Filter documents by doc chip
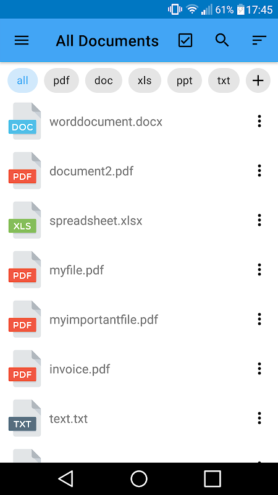The width and height of the screenshot is (278, 495). click(104, 80)
